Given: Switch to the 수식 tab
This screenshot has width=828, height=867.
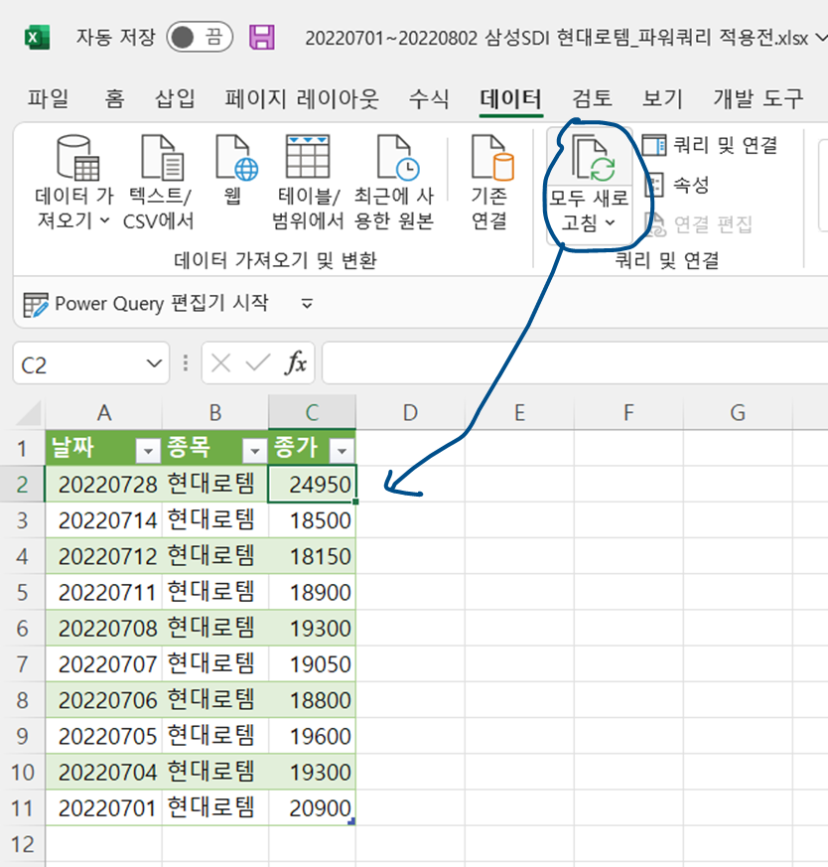Looking at the screenshot, I should (429, 98).
